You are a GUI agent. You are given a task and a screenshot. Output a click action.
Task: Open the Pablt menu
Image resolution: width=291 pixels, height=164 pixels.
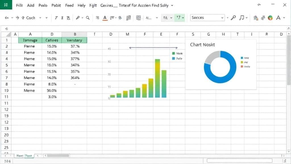[x=56, y=5]
